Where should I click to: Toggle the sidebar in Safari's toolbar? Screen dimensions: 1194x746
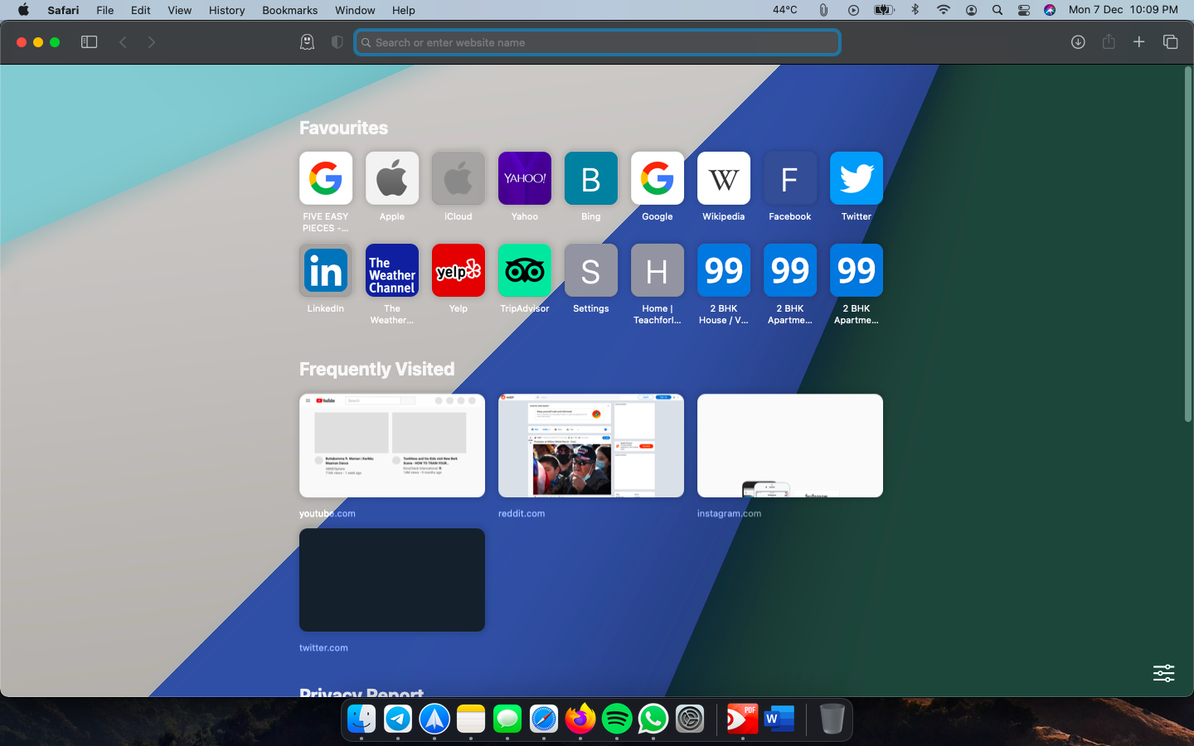(89, 41)
